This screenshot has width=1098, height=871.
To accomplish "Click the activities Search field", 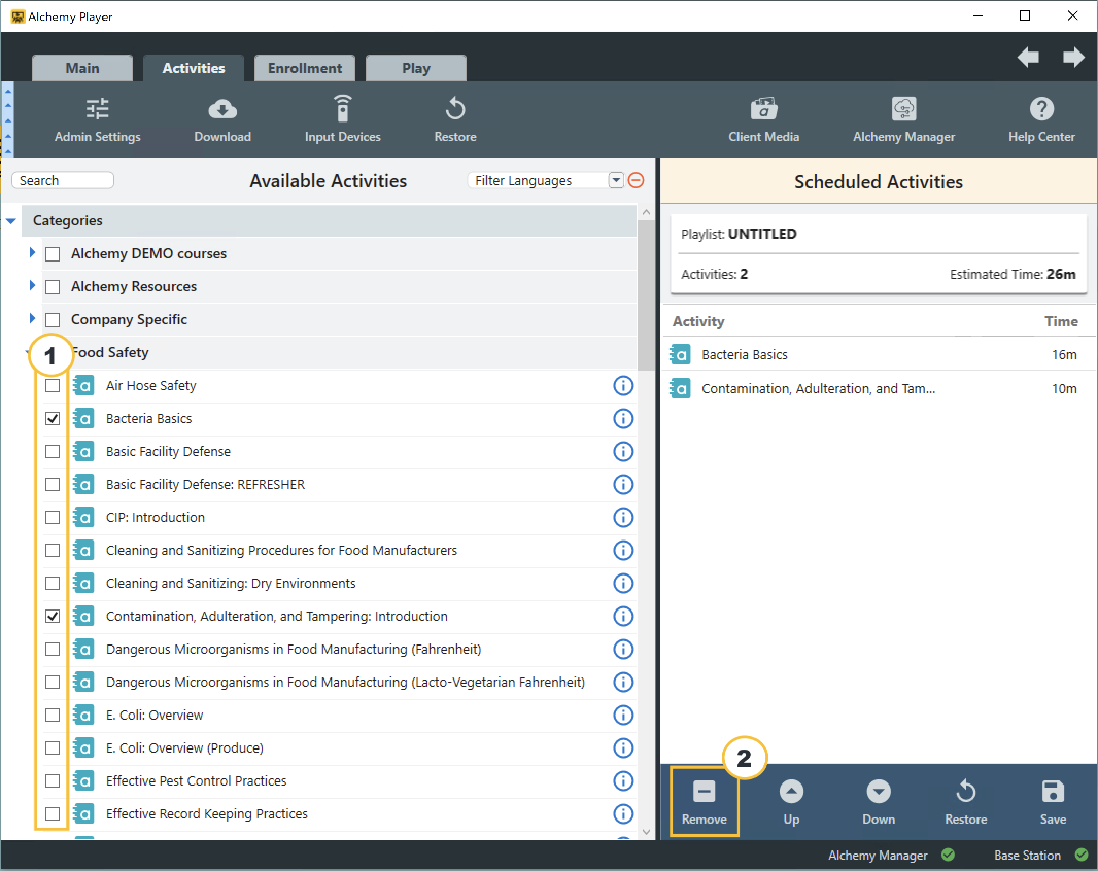I will click(x=63, y=181).
